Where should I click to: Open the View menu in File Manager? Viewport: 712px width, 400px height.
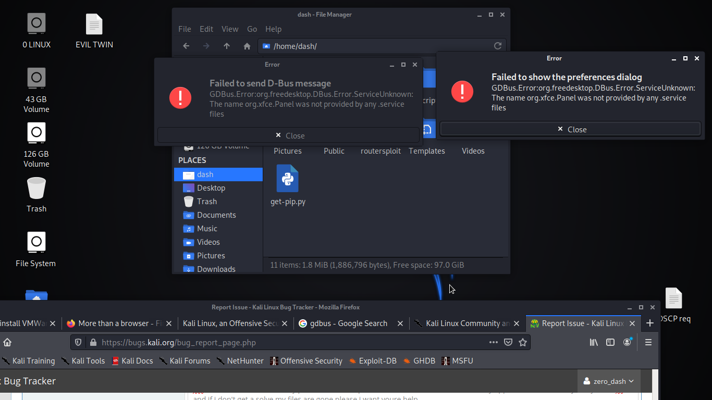tap(229, 29)
